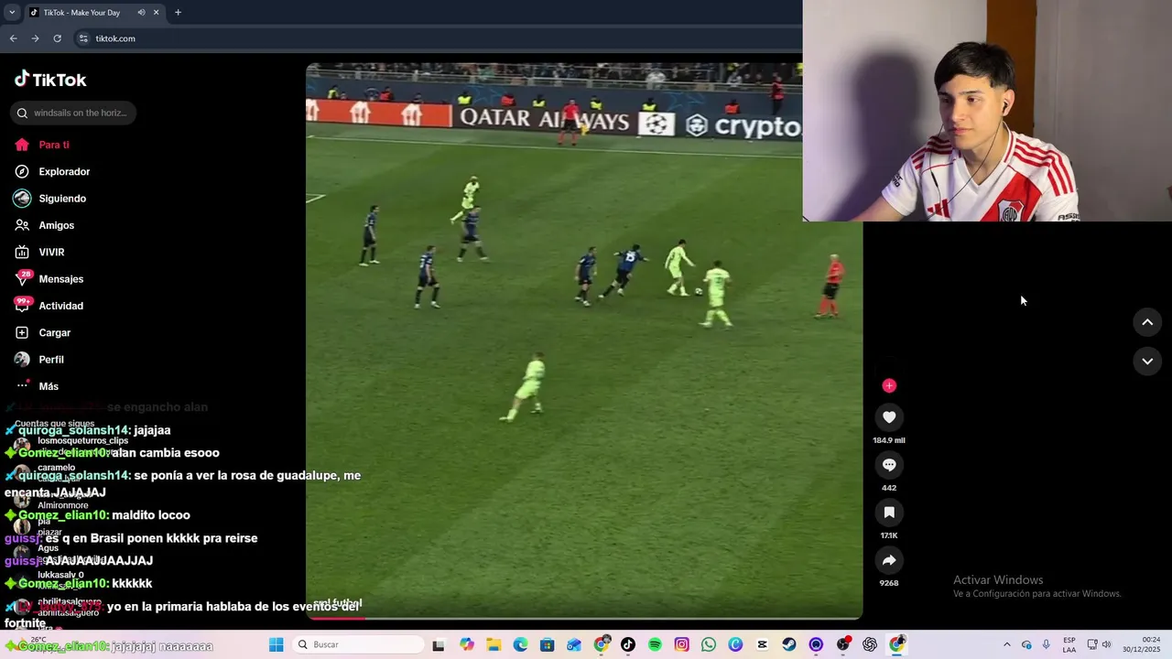The height and width of the screenshot is (659, 1172).
Task: Go to the previous video
Action: (x=1147, y=322)
